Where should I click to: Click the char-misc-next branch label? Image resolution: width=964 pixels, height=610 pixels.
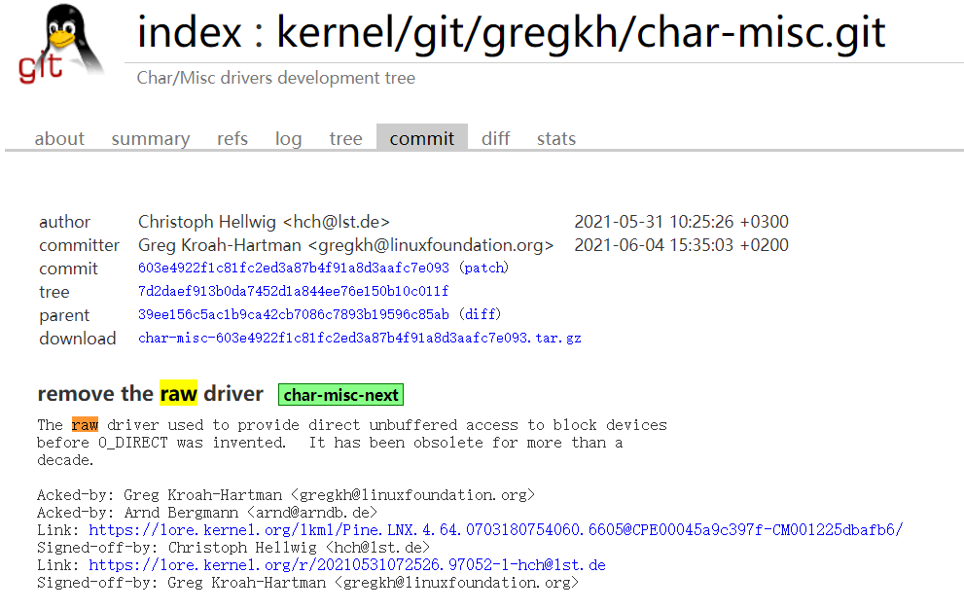coord(340,395)
